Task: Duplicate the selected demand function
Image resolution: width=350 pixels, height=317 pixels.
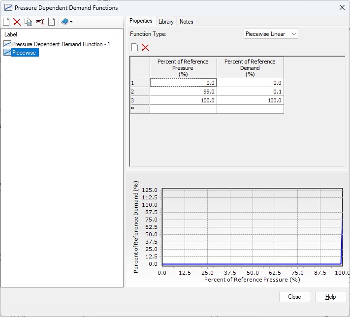Action: 29,22
